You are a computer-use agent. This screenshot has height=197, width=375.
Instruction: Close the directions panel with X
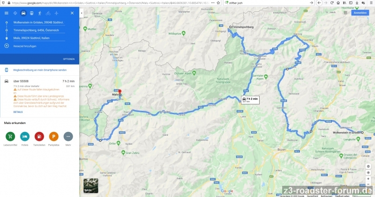tap(72, 13)
